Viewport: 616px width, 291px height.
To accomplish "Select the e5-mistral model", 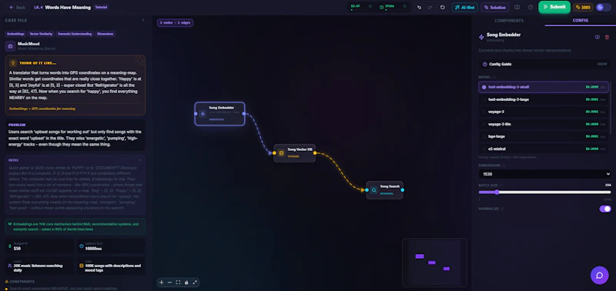I will [544, 149].
